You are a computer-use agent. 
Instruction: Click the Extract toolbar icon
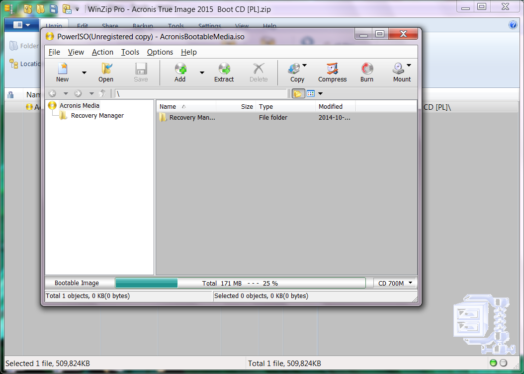(224, 69)
